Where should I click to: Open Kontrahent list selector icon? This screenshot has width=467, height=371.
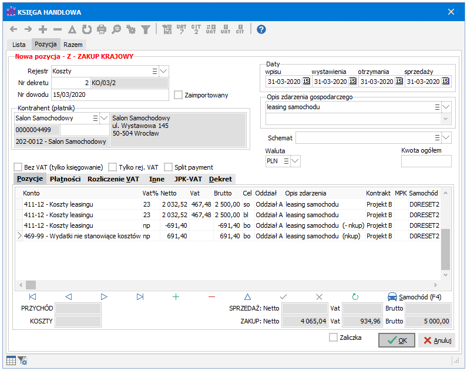tap(95, 118)
